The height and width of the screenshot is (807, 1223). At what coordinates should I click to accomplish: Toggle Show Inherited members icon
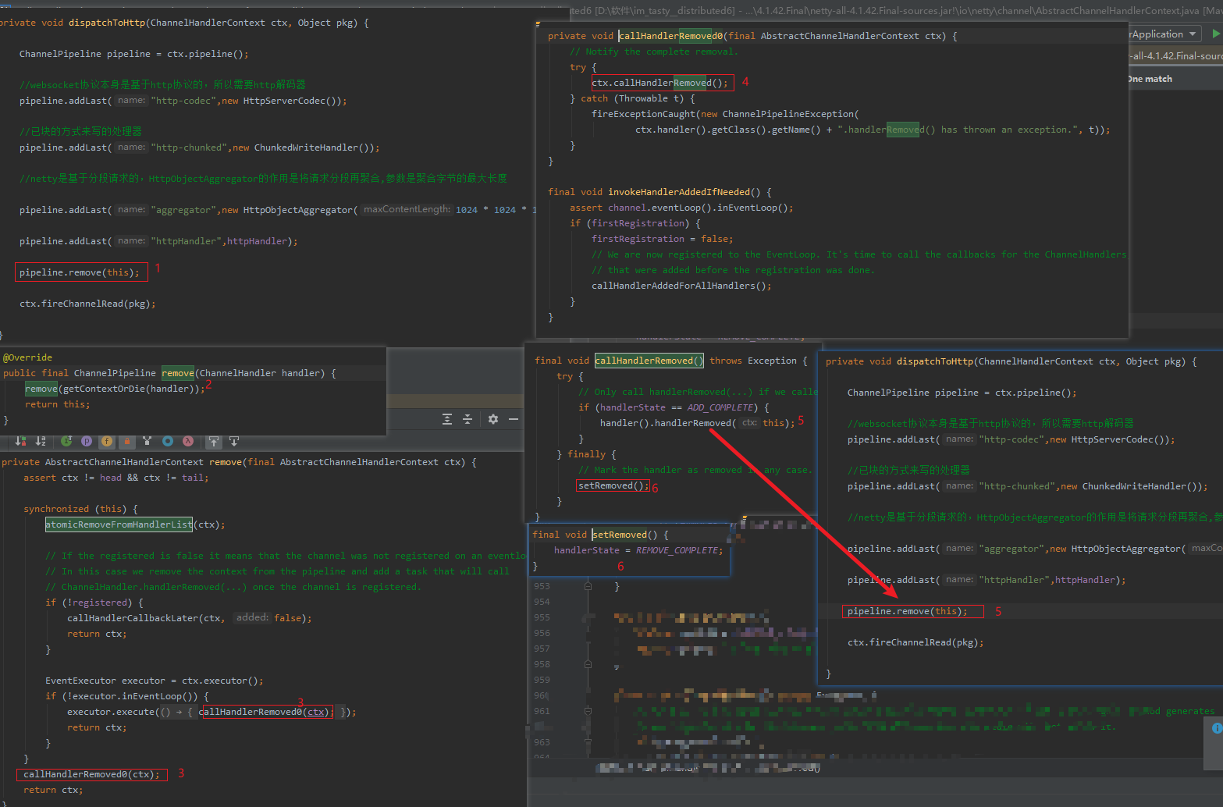(x=66, y=441)
